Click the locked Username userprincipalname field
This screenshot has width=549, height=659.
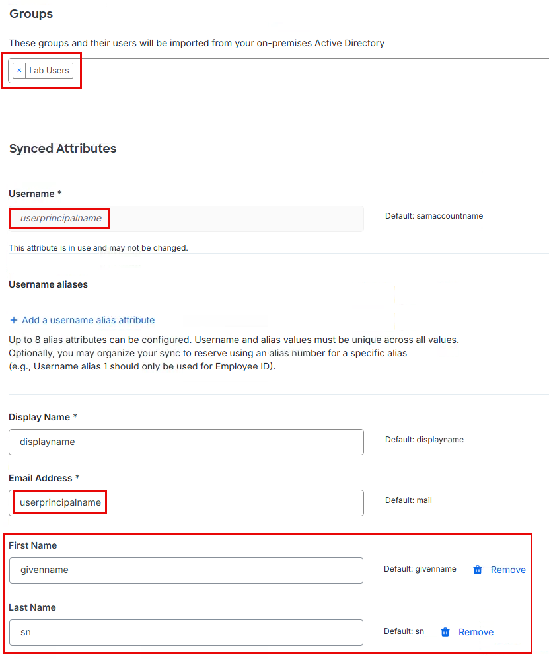click(x=185, y=218)
